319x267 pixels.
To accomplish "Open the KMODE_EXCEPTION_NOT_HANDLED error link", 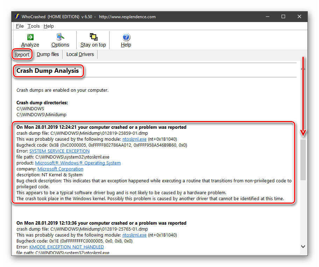I will click(x=66, y=247).
